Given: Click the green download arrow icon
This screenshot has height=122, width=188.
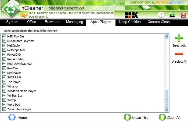Looking at the screenshot, I should tap(172, 15).
